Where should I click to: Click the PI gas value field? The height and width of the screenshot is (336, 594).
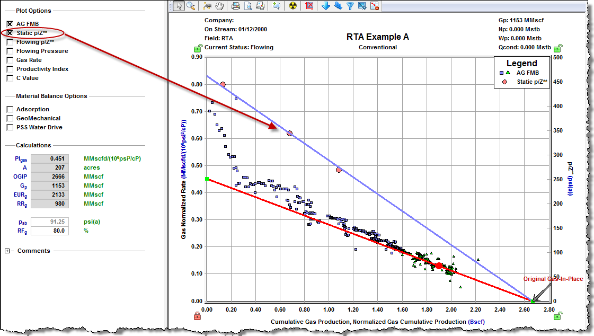pyautogui.click(x=50, y=158)
